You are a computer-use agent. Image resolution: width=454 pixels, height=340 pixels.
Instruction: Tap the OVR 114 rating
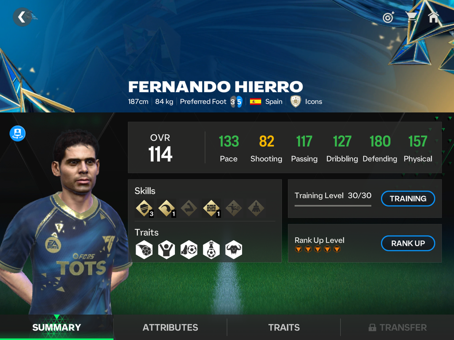(160, 148)
